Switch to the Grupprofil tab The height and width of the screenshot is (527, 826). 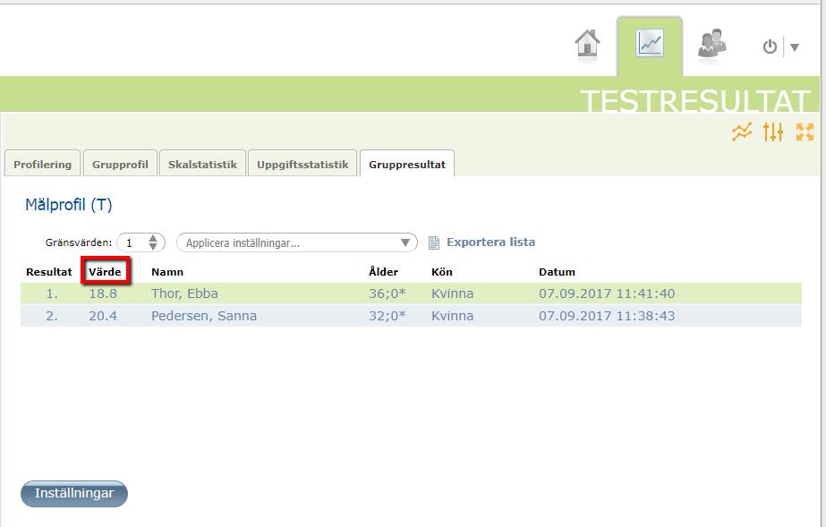[x=120, y=164]
